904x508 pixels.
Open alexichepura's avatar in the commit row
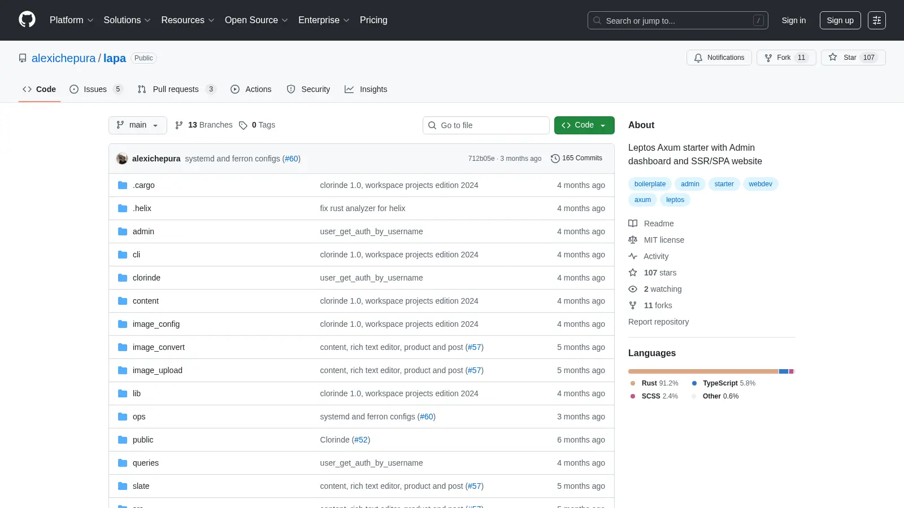(122, 159)
